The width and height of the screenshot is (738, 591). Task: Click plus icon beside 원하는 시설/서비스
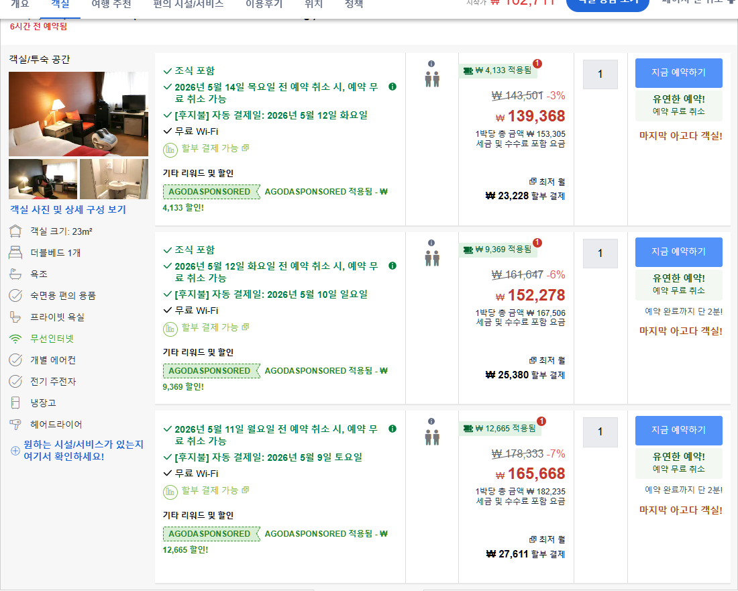tap(15, 450)
